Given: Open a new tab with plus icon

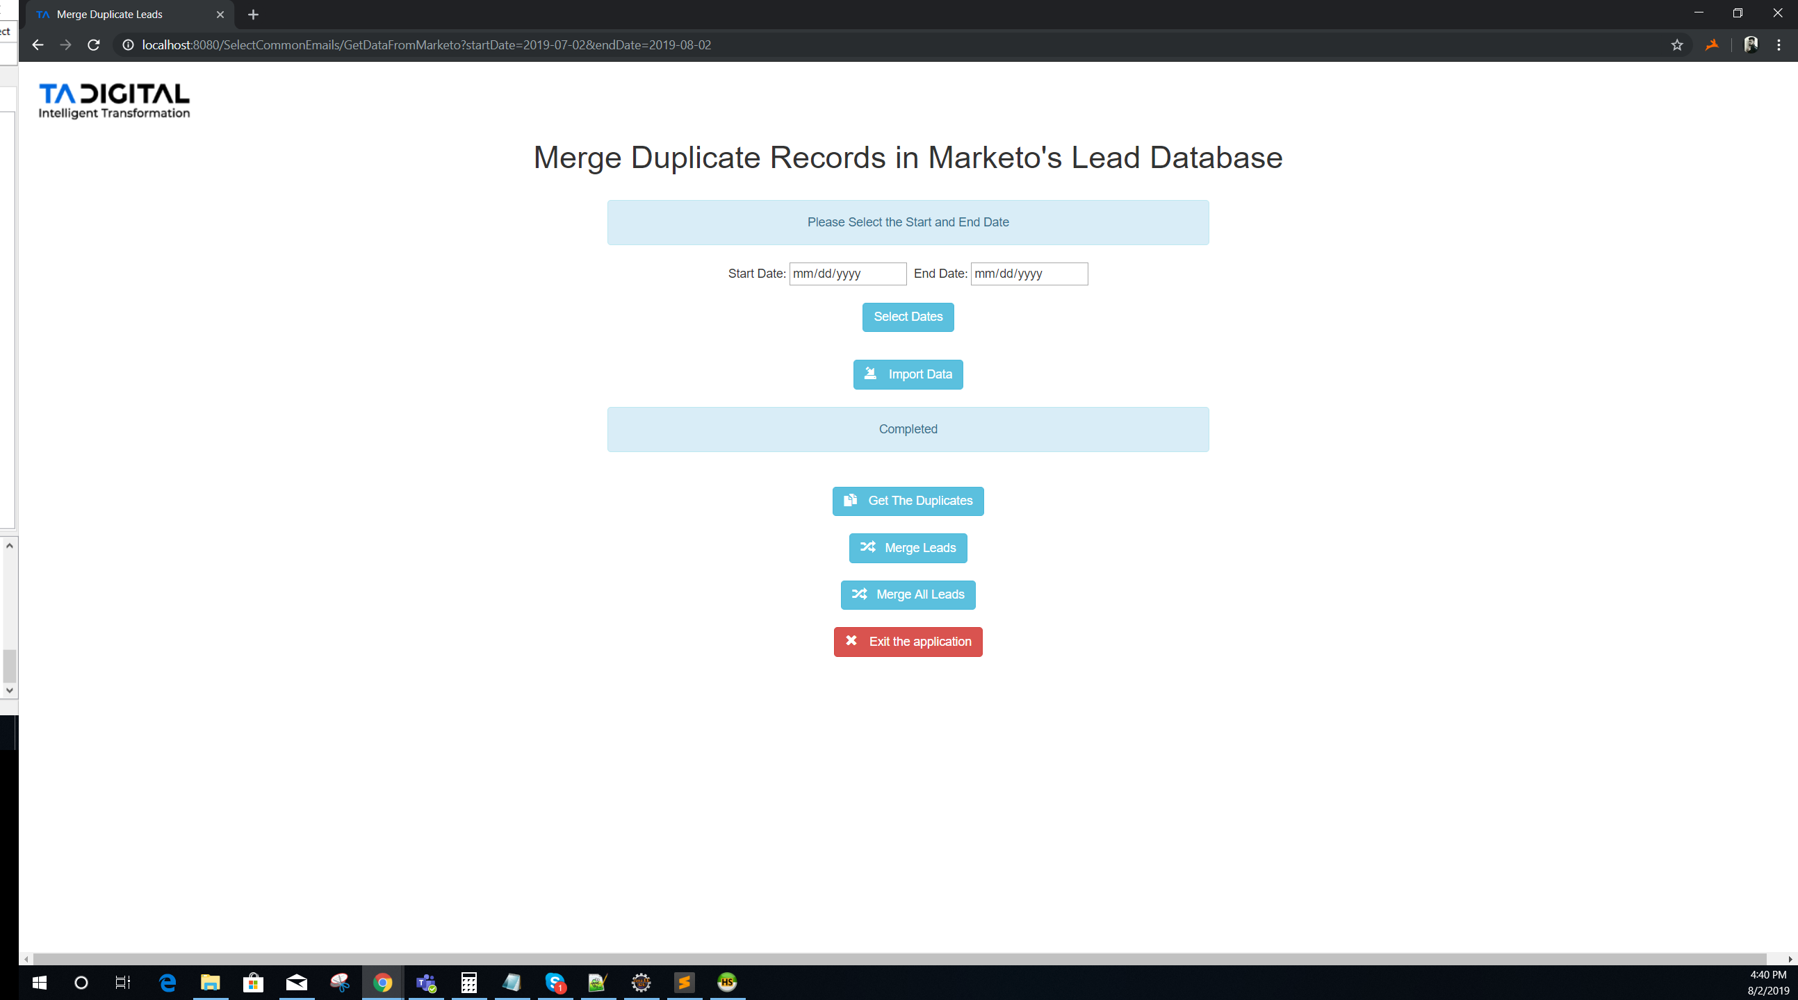Looking at the screenshot, I should coord(254,14).
